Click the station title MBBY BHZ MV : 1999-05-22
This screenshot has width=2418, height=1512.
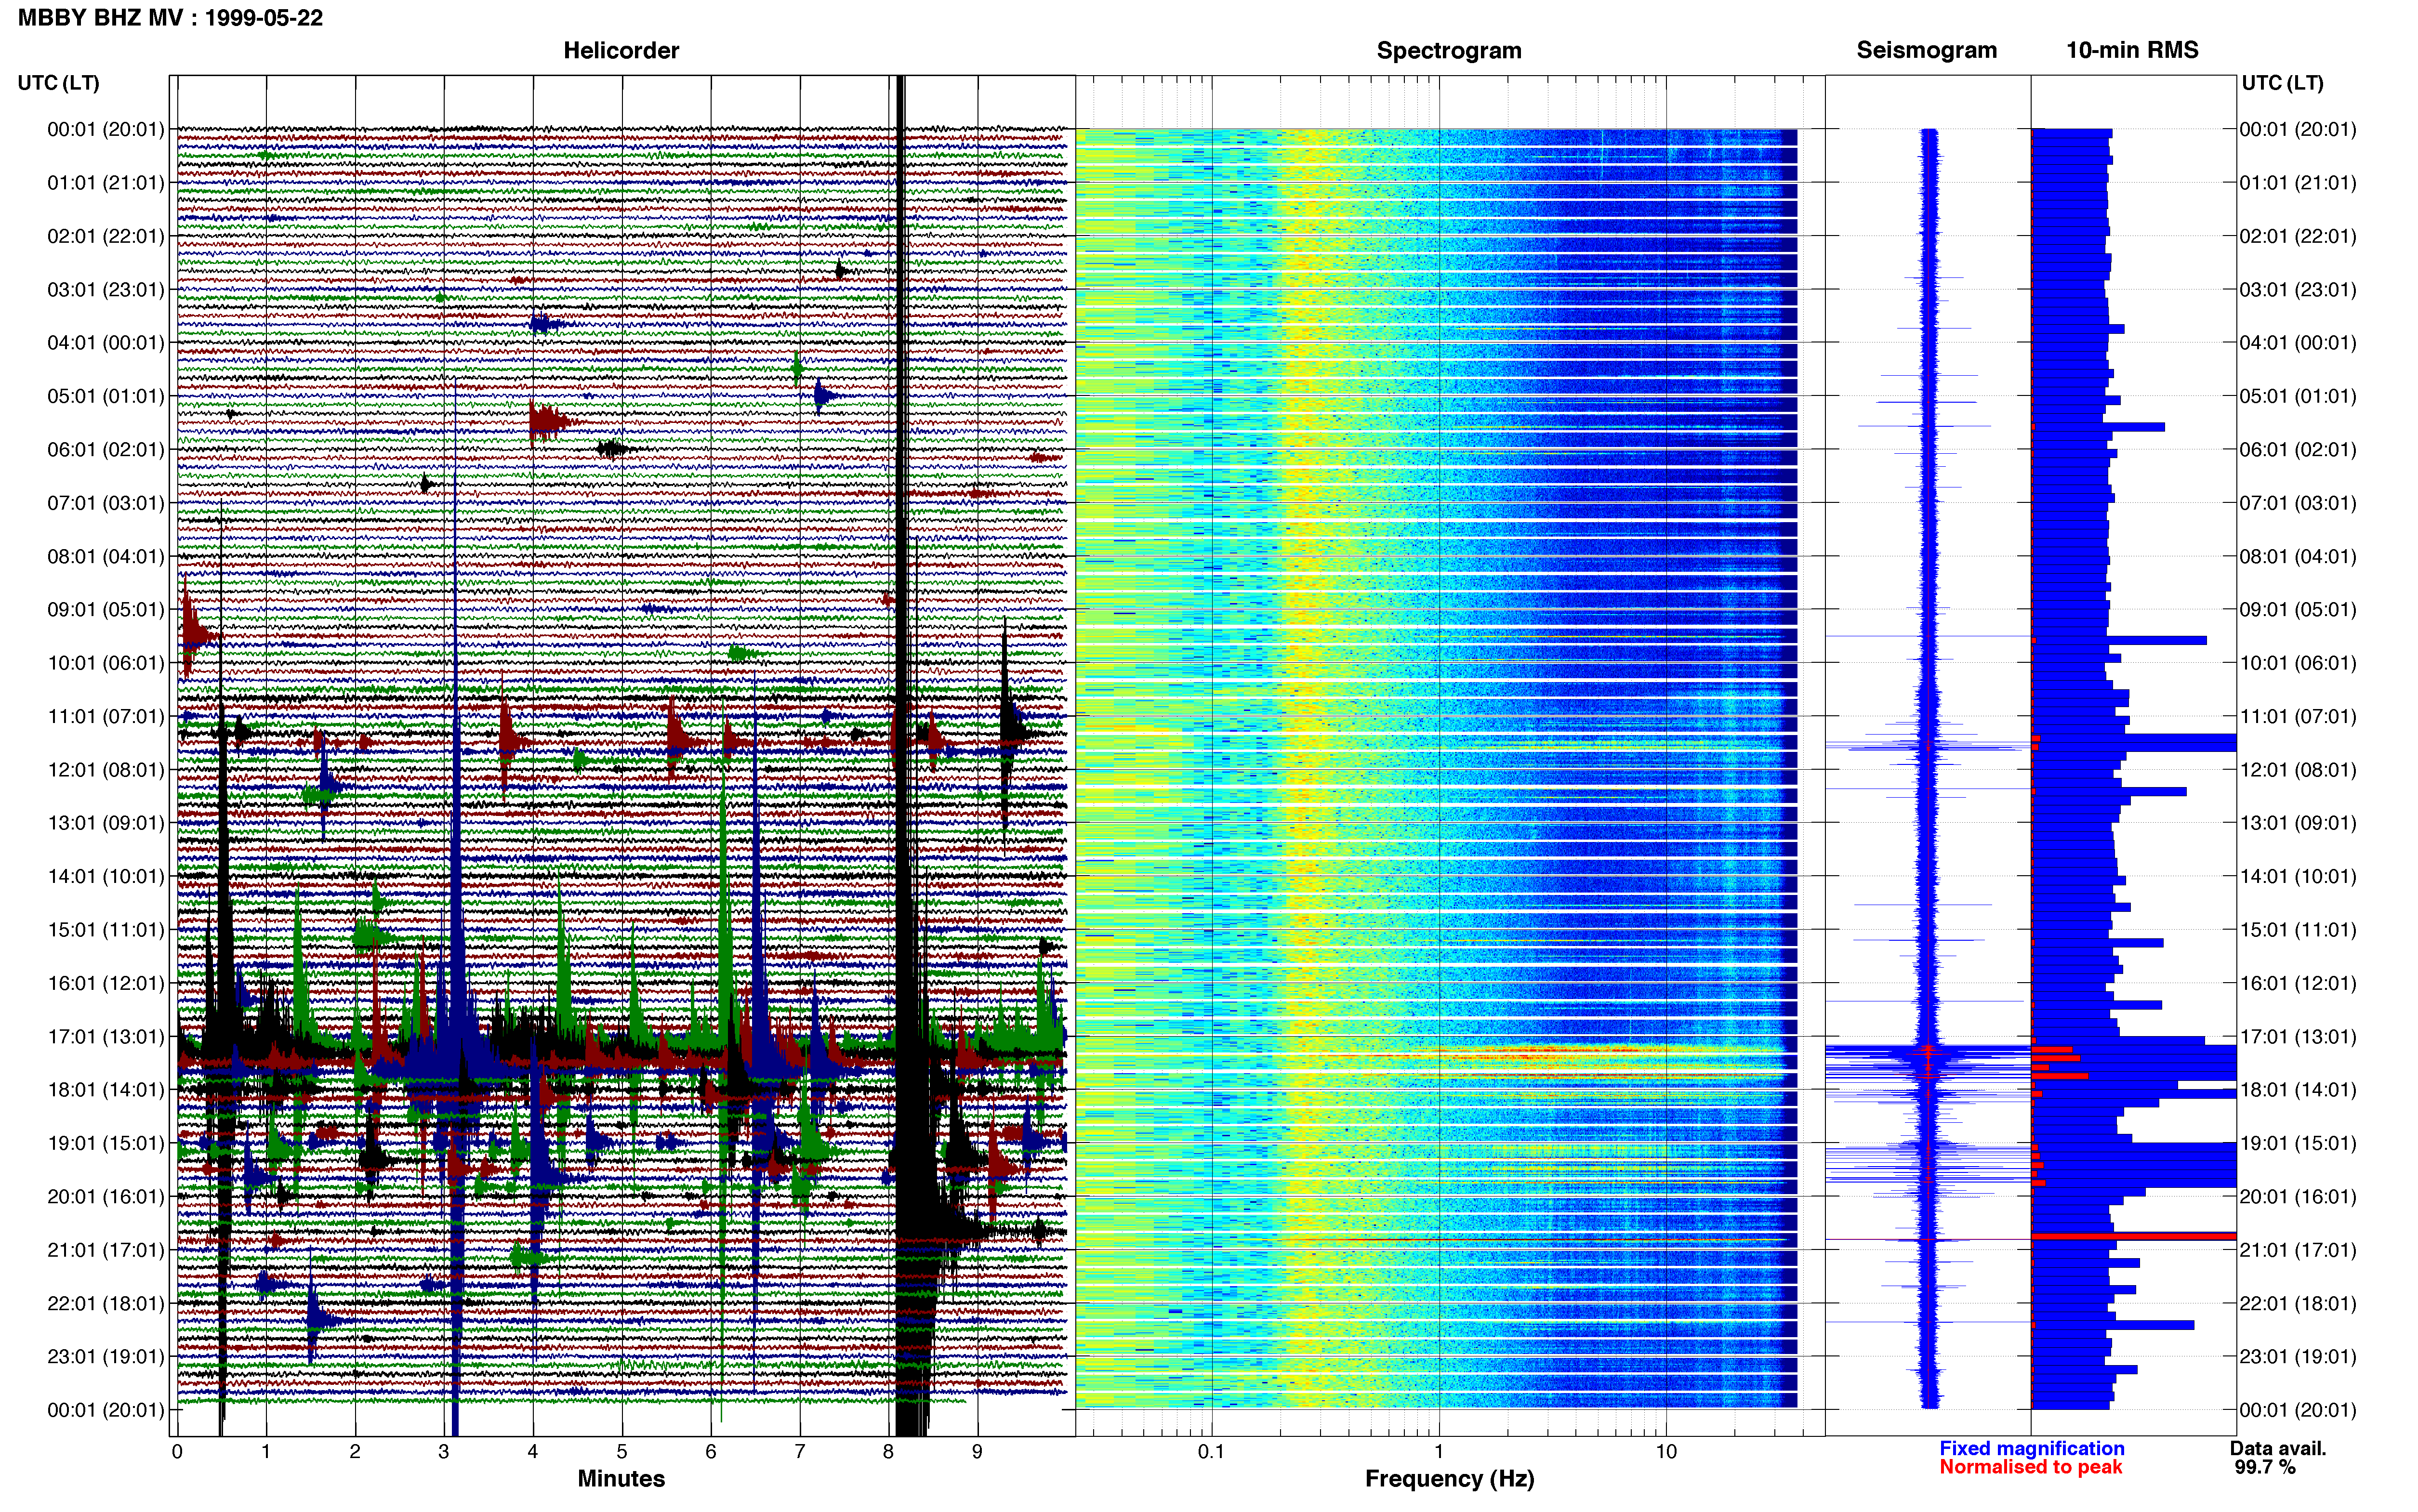[x=170, y=18]
